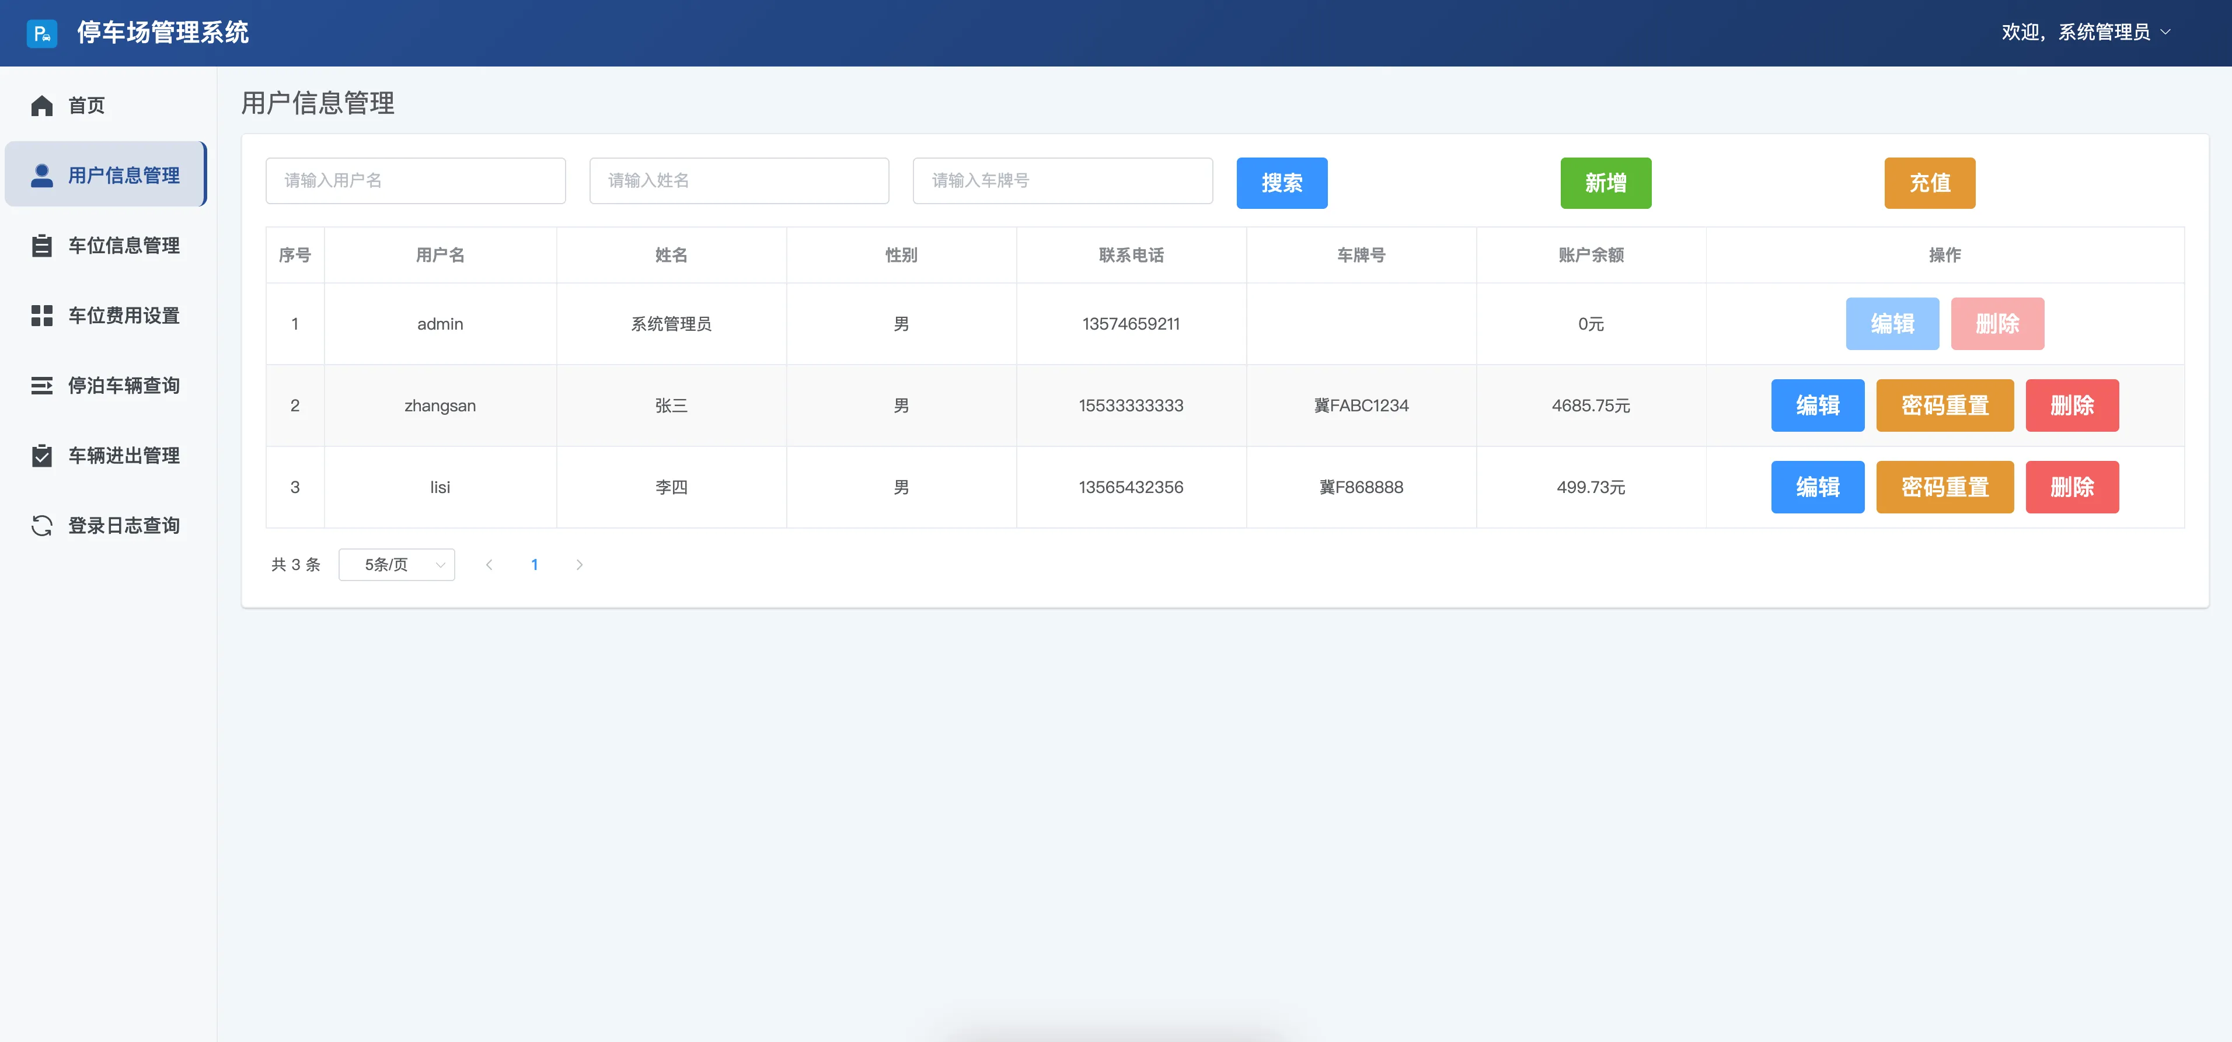The image size is (2232, 1042).
Task: Click the parking system logo icon
Action: 41,33
